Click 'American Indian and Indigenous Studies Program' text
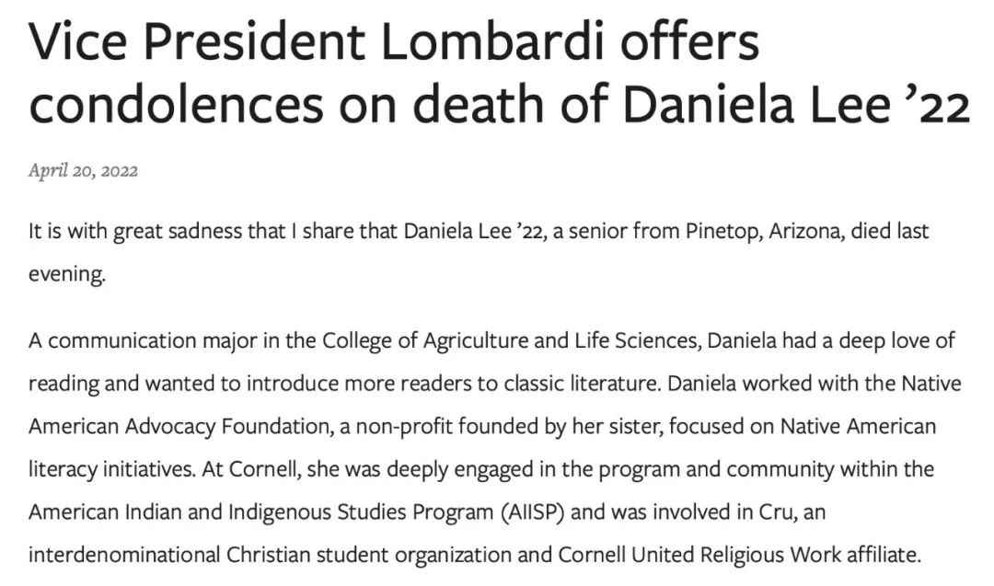The height and width of the screenshot is (586, 994). click(260, 511)
